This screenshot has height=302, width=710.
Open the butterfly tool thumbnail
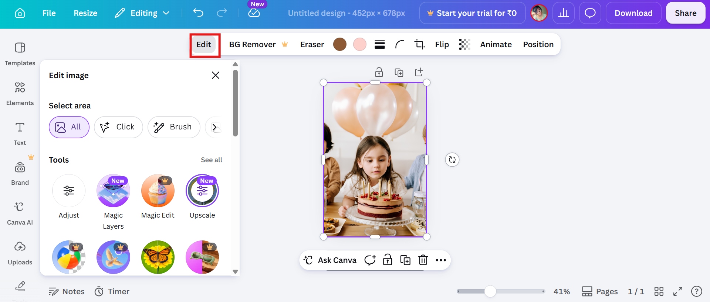click(x=158, y=257)
